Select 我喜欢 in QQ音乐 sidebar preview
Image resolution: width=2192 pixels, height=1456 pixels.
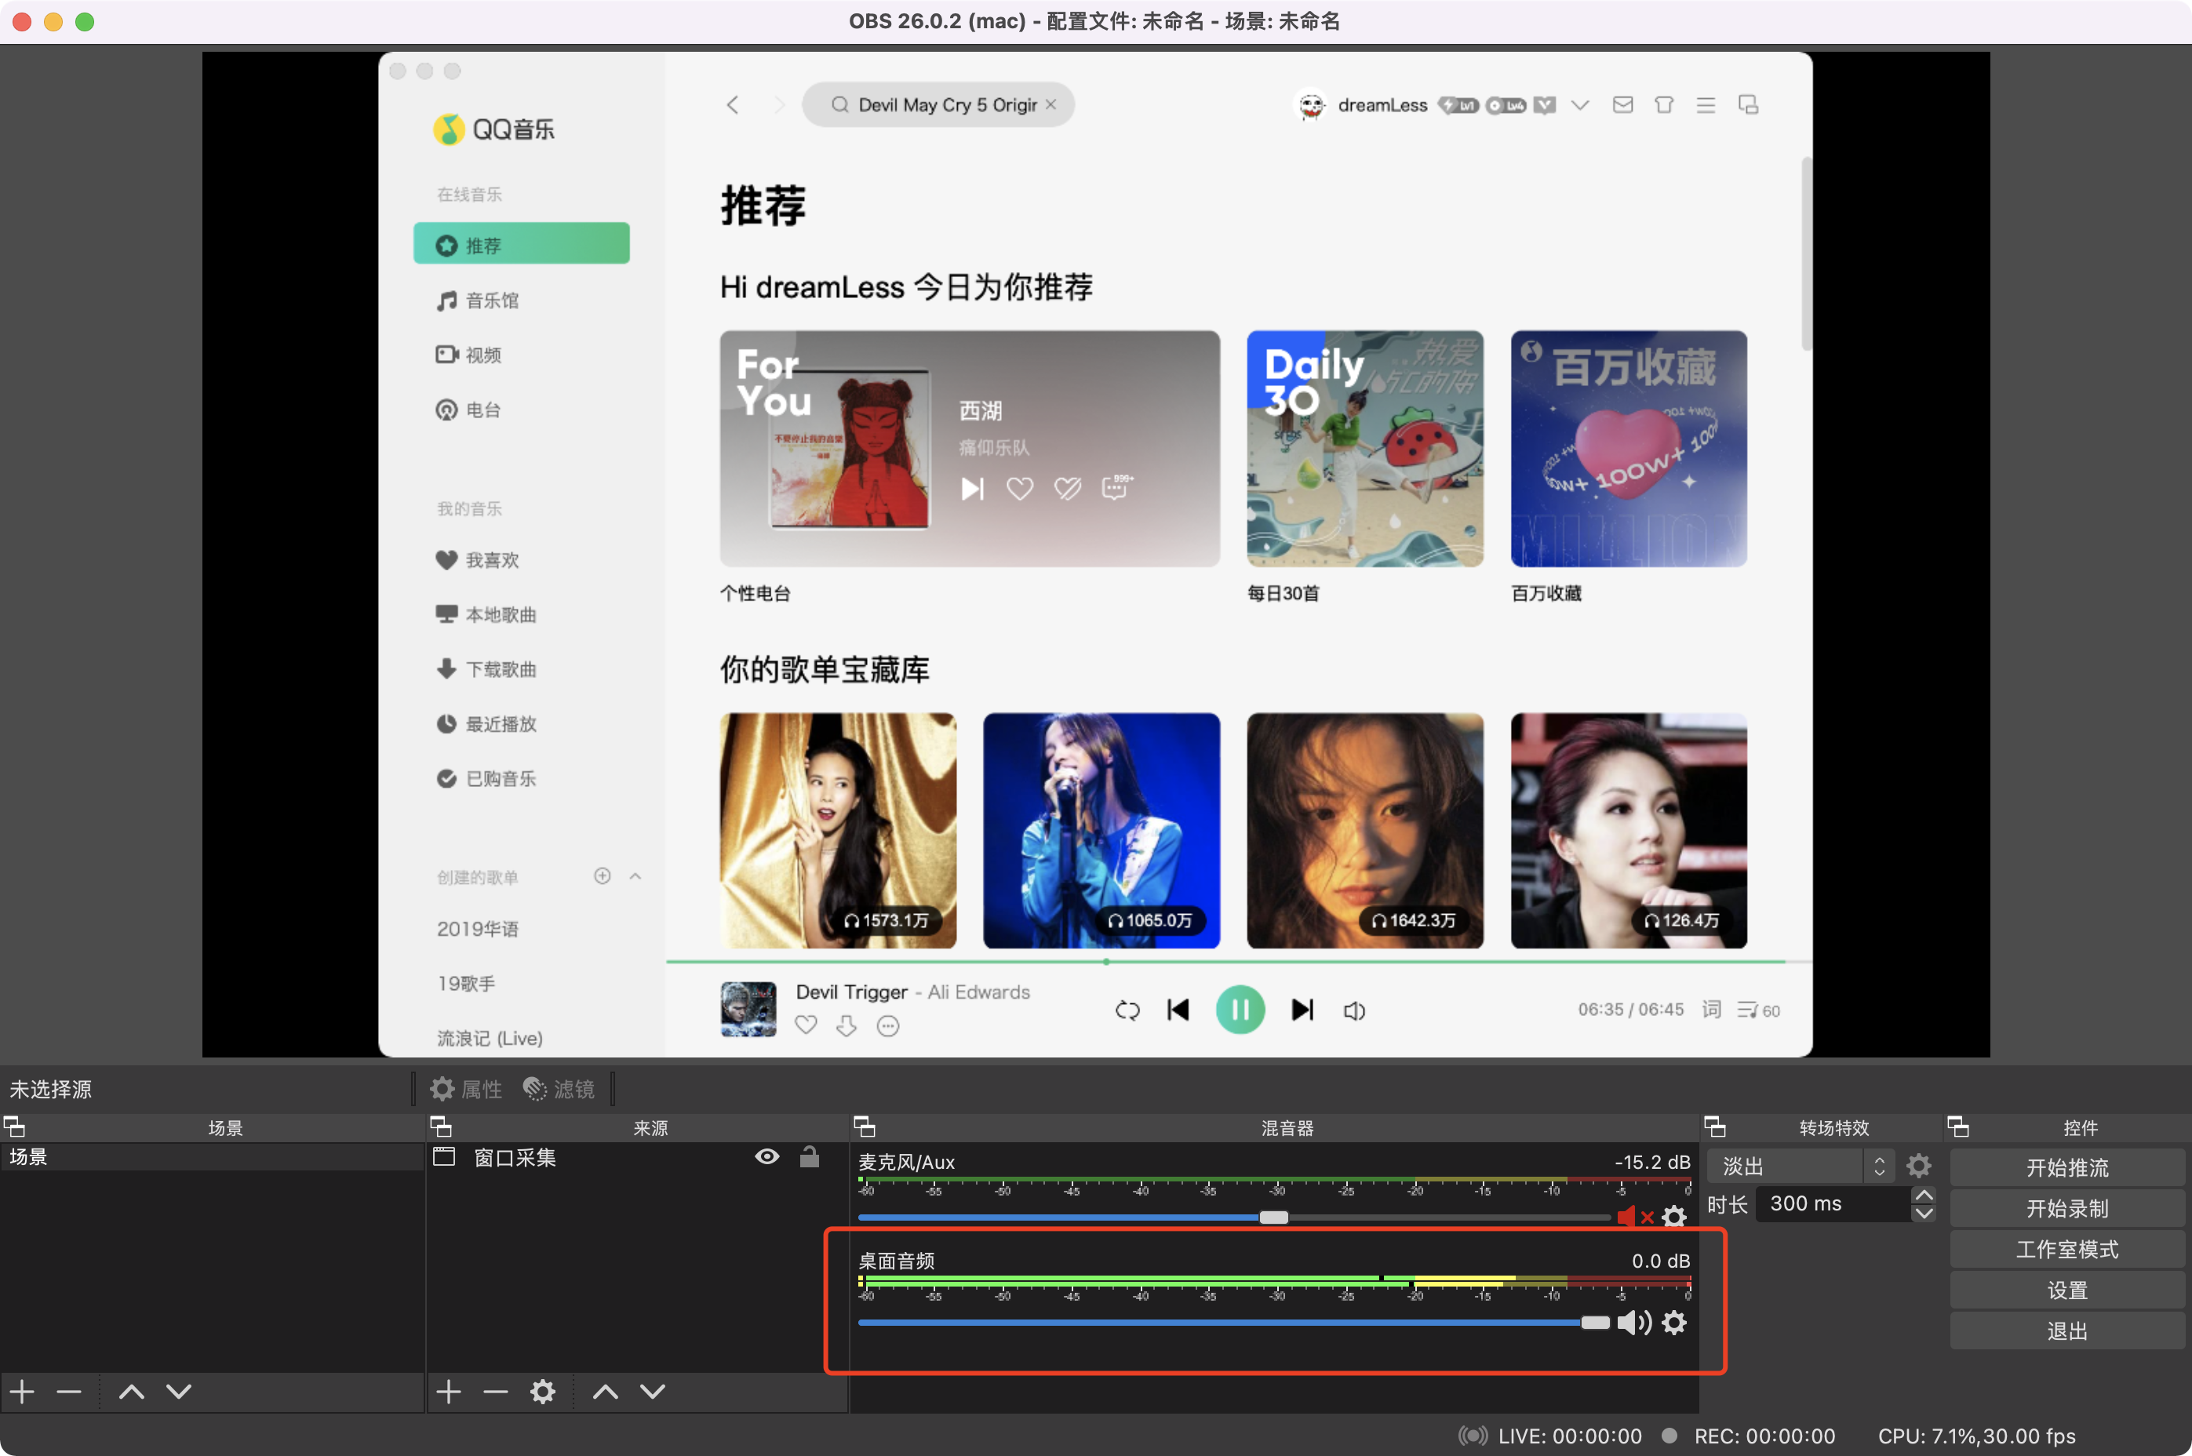[x=478, y=560]
